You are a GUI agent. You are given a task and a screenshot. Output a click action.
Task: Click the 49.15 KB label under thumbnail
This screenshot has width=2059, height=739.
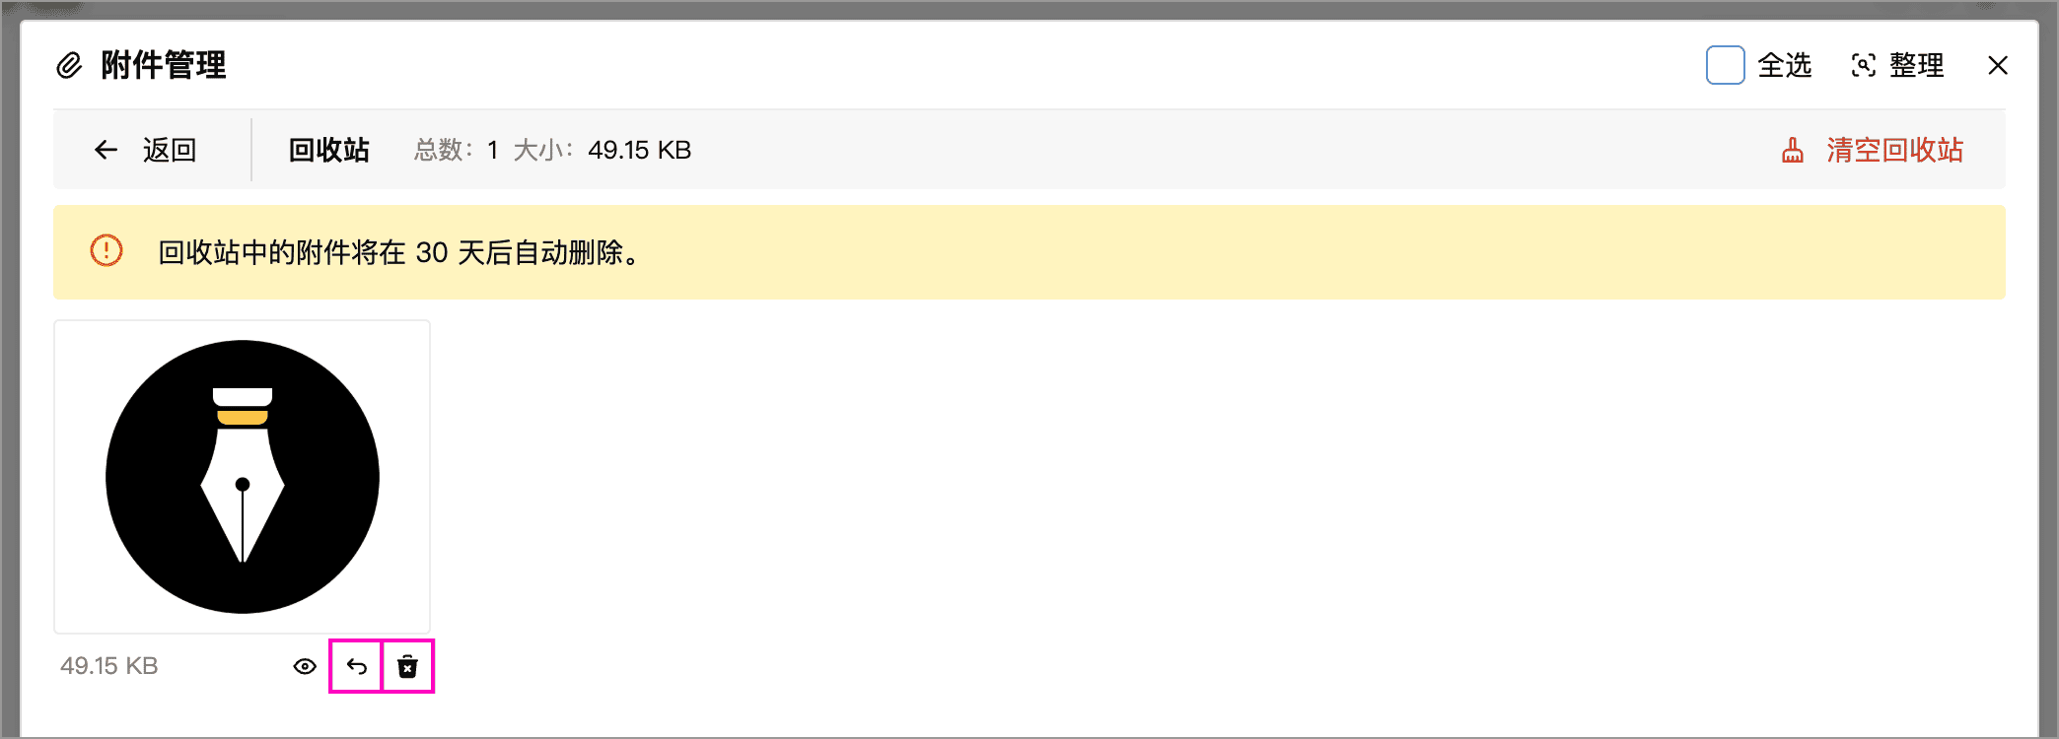pyautogui.click(x=108, y=666)
